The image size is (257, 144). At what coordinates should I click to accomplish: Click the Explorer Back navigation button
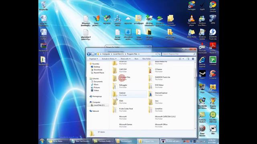pyautogui.click(x=89, y=54)
